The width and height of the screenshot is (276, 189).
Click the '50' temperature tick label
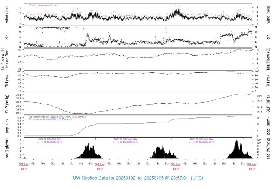coord(20,49)
